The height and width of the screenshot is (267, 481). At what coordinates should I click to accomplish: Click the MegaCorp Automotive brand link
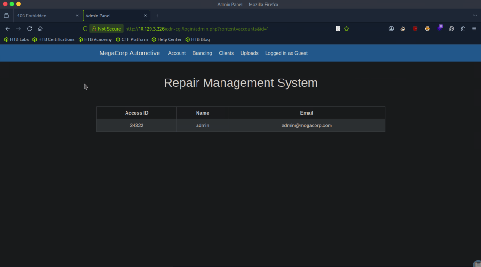click(129, 53)
